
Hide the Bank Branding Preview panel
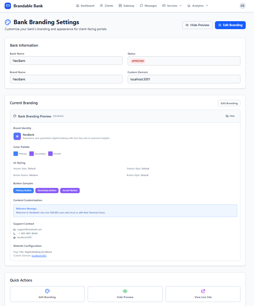[230, 116]
